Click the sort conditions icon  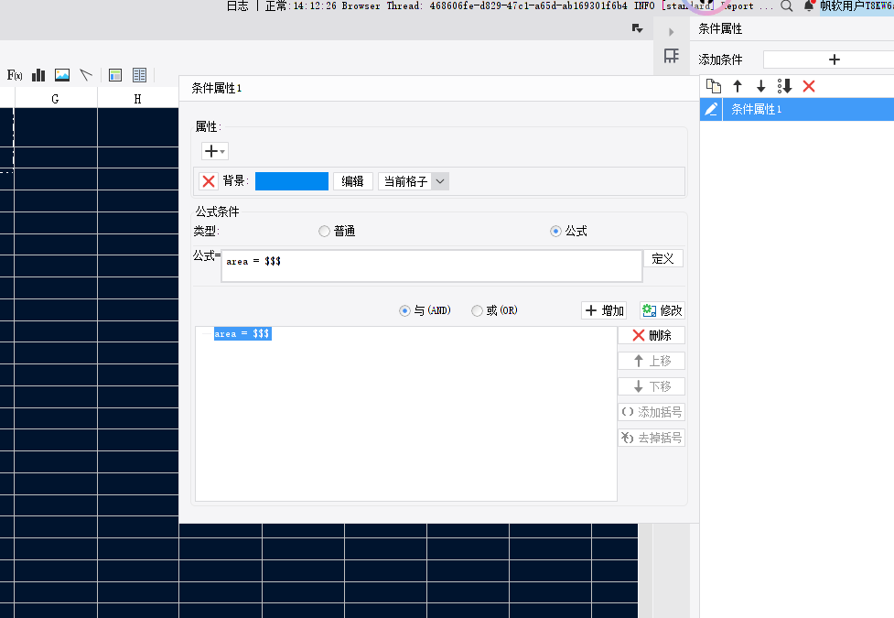click(x=784, y=86)
